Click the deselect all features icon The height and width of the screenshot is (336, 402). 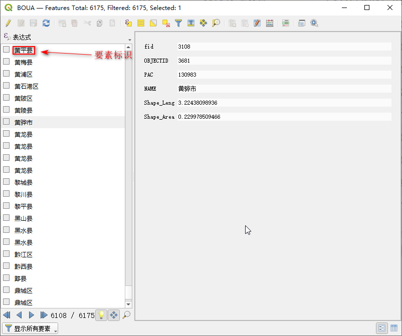[x=166, y=23]
